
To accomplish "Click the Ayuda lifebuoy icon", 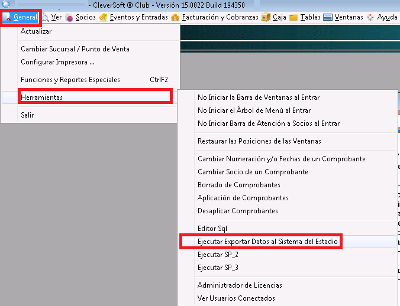I will tap(371, 18).
